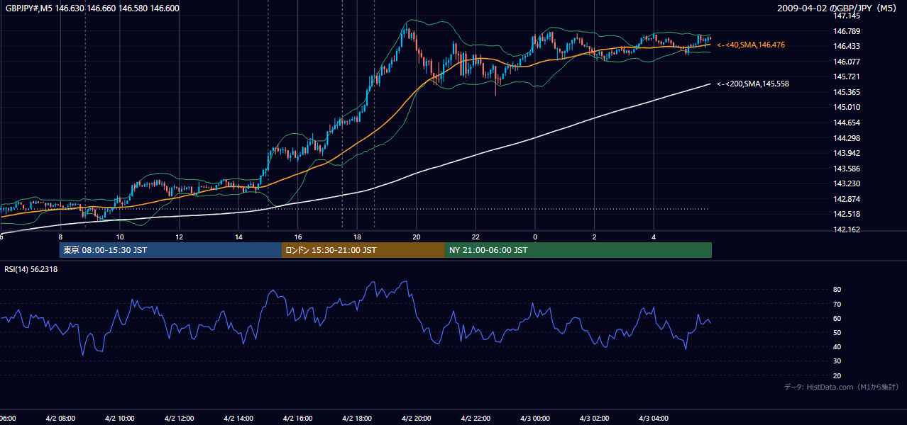Screen dimensions: 907x425
Task: Click hour marker 10 under price chart
Action: 120,237
